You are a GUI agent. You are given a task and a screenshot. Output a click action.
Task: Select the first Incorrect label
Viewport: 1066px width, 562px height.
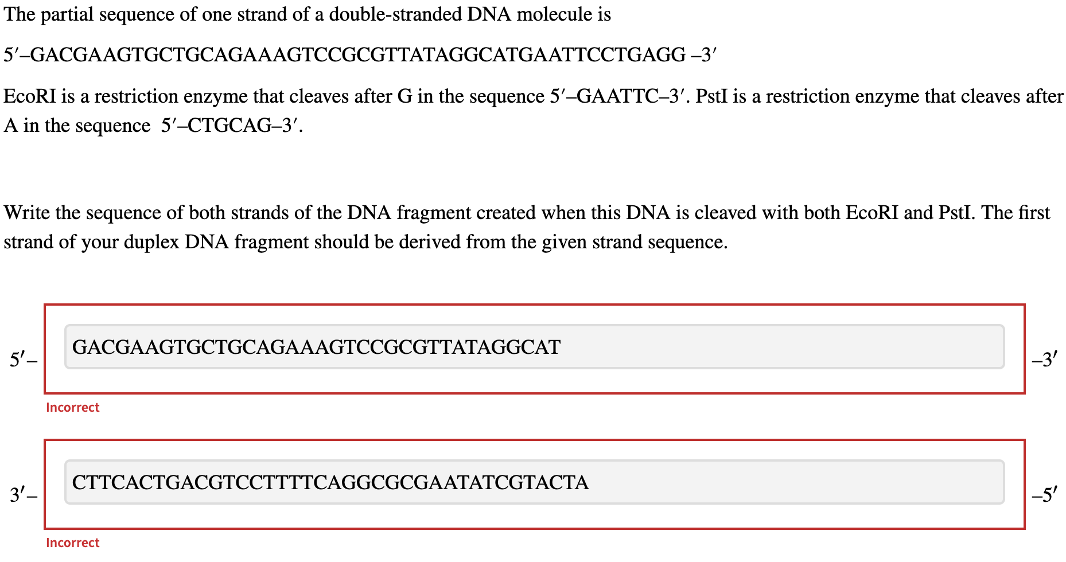72,407
